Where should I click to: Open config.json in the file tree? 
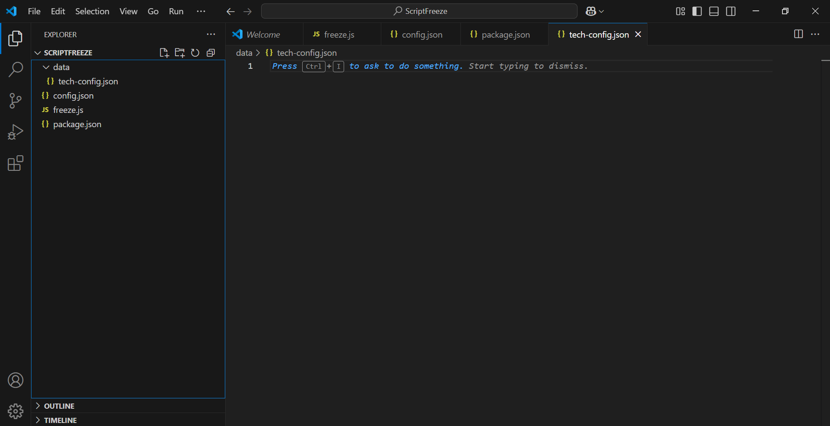128,96
